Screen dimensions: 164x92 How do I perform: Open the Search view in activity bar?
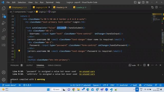[x=4, y=30]
